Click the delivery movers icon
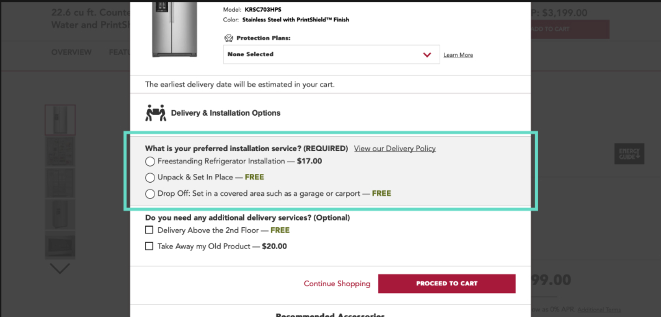Viewport: 661px width, 317px height. [156, 113]
